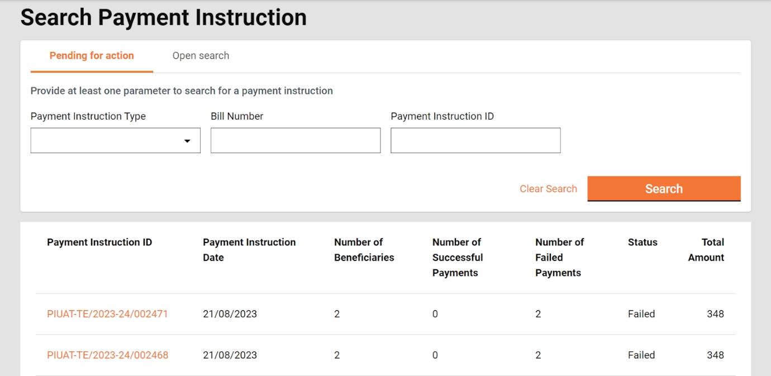This screenshot has width=771, height=376.
Task: Open payment instruction PIUAT-TE/2023-24/002468
Action: [x=107, y=355]
